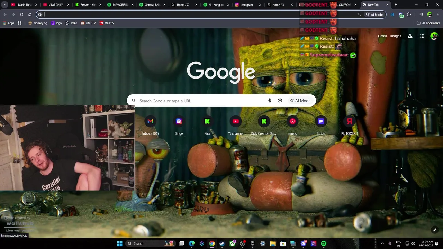This screenshot has width=443, height=249.
Task: Open the Chrome profile avatar in toolbar
Action: (x=430, y=15)
